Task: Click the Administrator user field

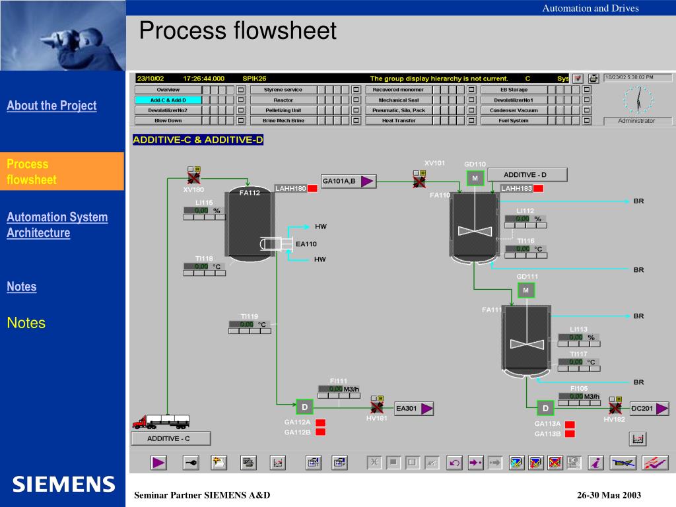Action: (x=638, y=121)
